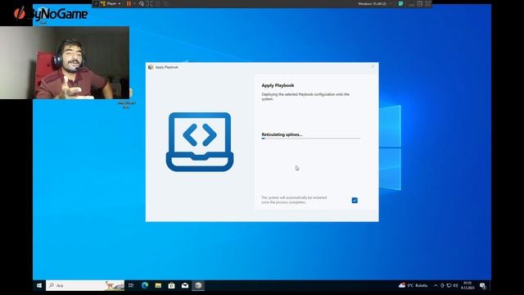Send Ctrl+Alt+Del from the VMware toolbar
524x295 pixels.
(x=142, y=3)
